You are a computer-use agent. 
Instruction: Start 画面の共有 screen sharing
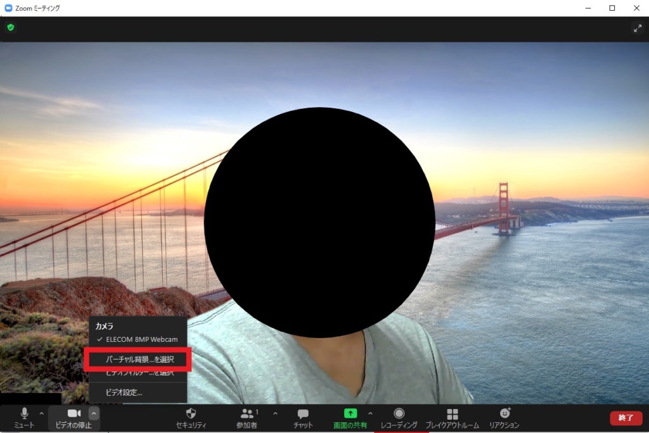tap(350, 418)
